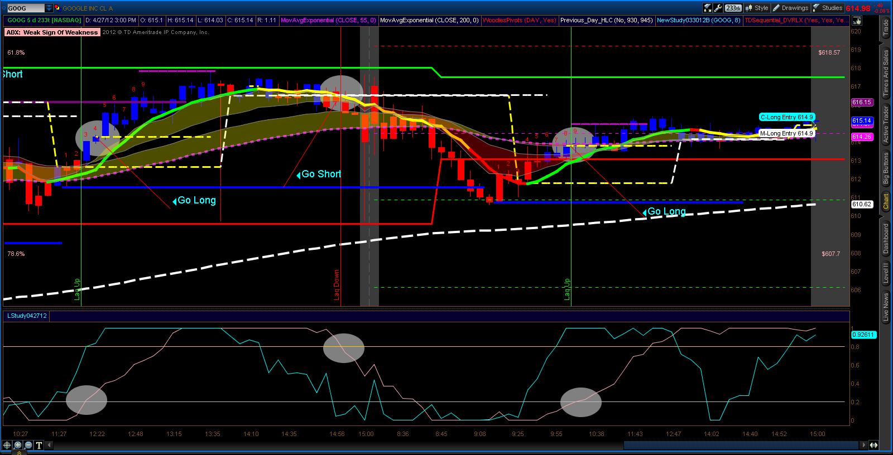Click the Previous_Day_HLC study label
Image resolution: width=893 pixels, height=455 pixels.
coord(607,20)
